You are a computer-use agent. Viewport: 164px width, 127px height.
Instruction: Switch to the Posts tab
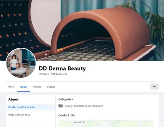(11, 87)
